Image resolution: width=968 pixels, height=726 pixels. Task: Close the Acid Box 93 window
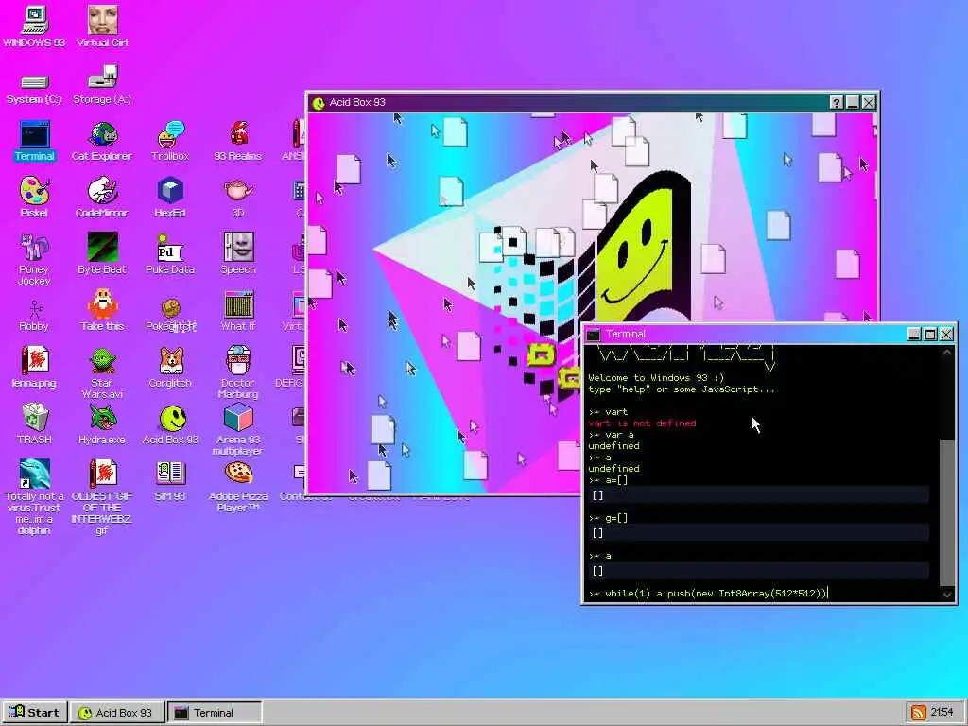point(869,102)
